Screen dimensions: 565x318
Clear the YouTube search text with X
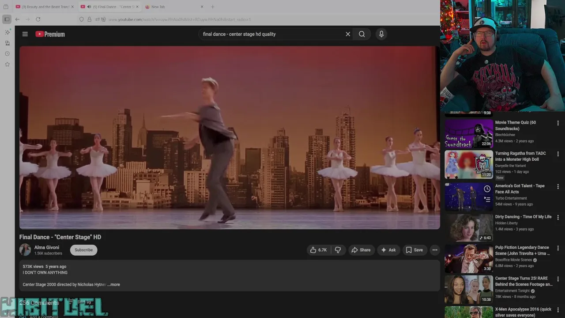(348, 34)
